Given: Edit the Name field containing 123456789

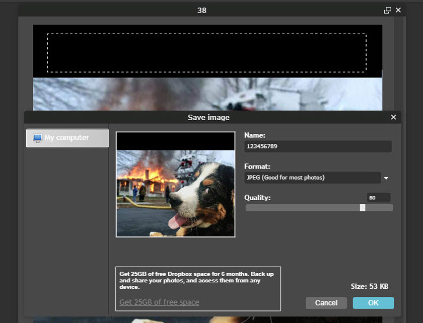Looking at the screenshot, I should [318, 146].
